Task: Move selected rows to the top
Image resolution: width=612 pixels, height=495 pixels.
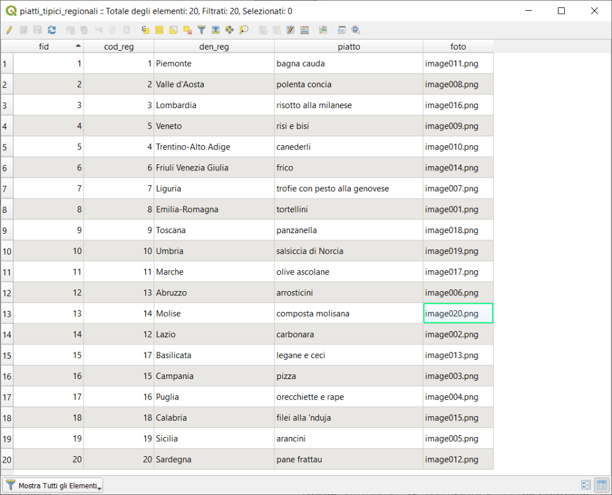Action: coord(215,30)
